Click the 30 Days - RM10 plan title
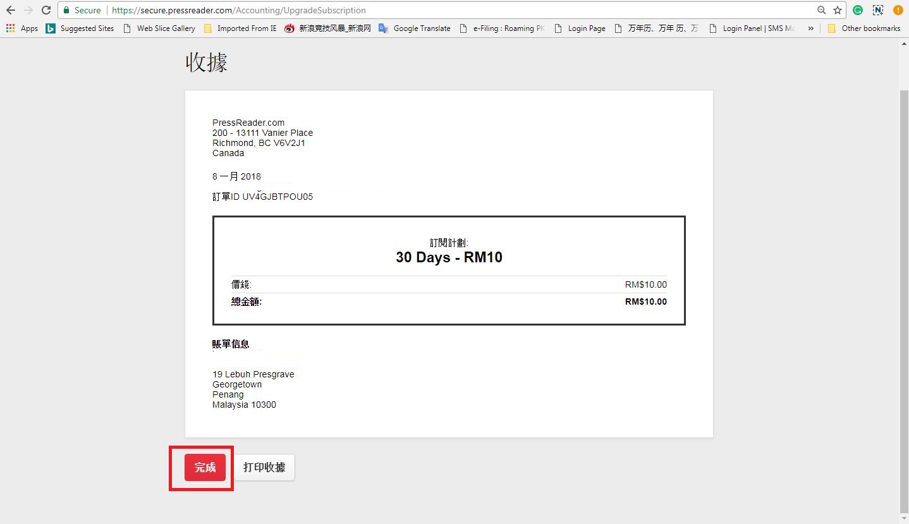The height and width of the screenshot is (524, 909). (449, 257)
